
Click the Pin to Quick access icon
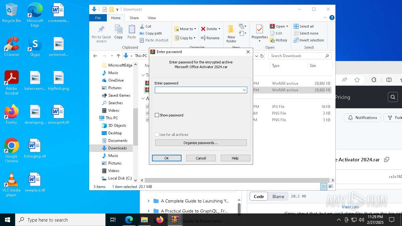pos(101,30)
